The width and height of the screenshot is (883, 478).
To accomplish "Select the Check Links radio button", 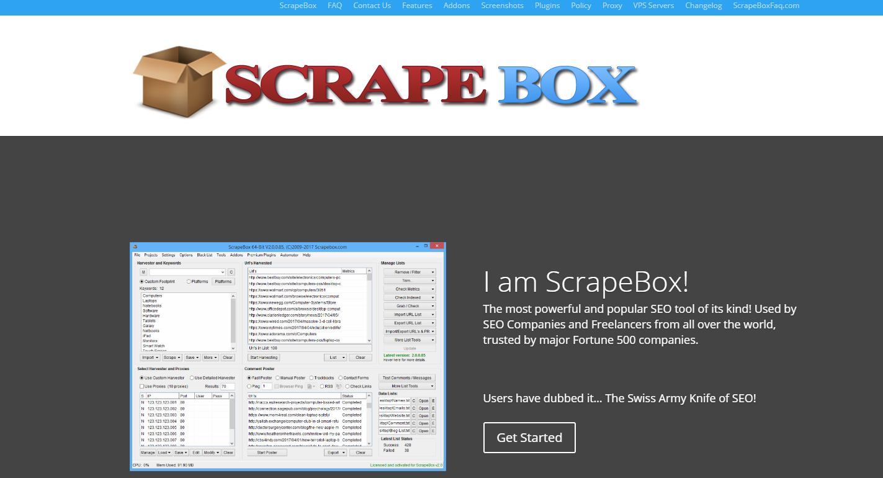I will (x=348, y=386).
